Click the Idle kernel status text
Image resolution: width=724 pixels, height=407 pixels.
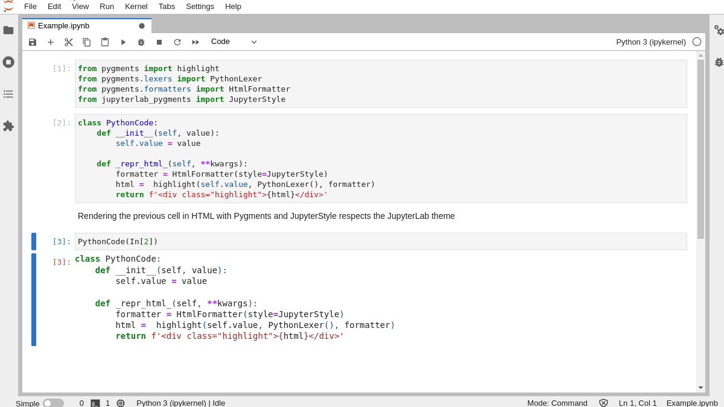[217, 403]
